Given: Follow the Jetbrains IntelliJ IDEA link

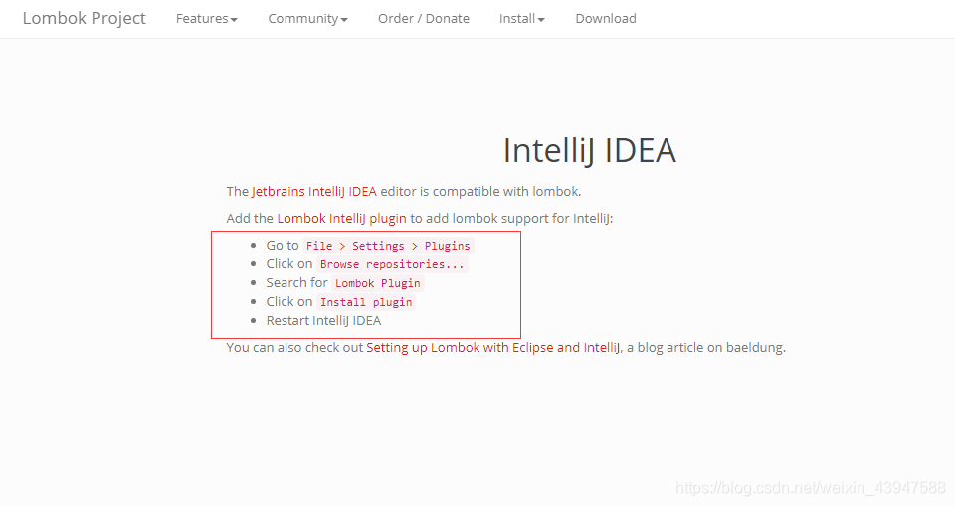Looking at the screenshot, I should 313,191.
